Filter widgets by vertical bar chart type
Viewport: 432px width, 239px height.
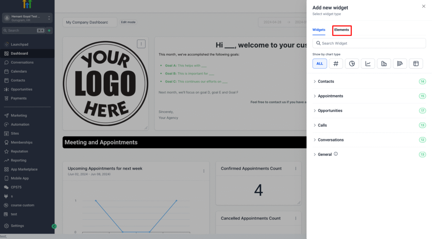384,64
